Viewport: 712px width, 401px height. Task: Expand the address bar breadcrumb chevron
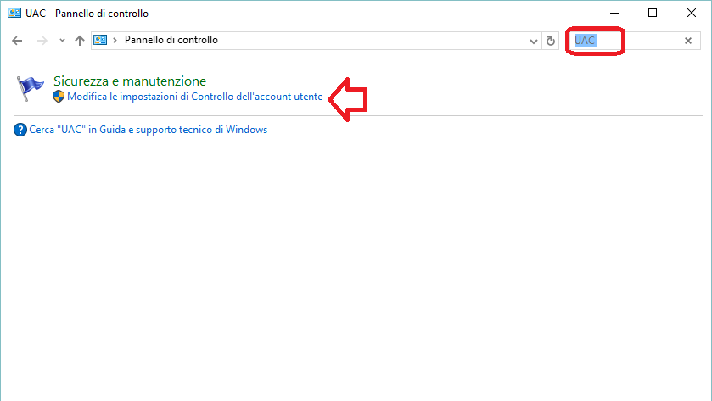[115, 41]
